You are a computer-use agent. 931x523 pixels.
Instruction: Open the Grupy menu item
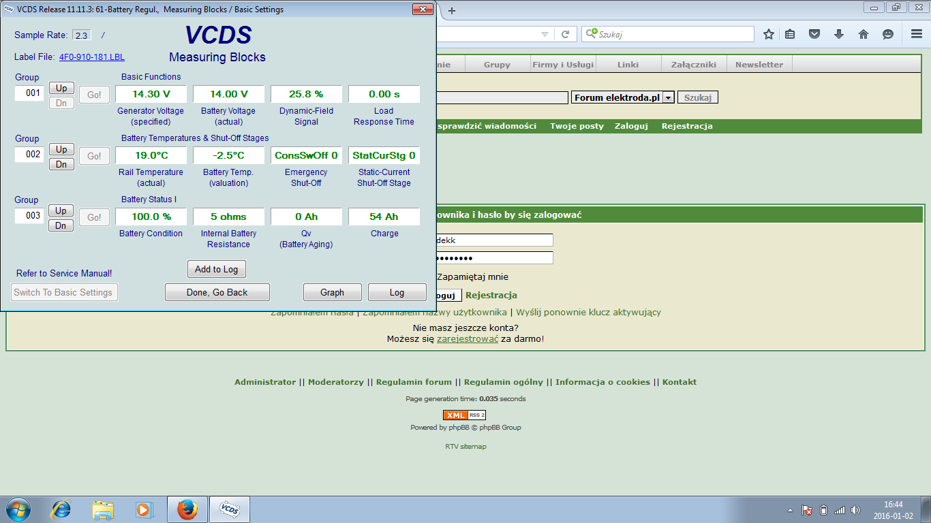tap(497, 65)
